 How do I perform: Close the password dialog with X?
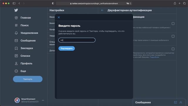pos(59,17)
